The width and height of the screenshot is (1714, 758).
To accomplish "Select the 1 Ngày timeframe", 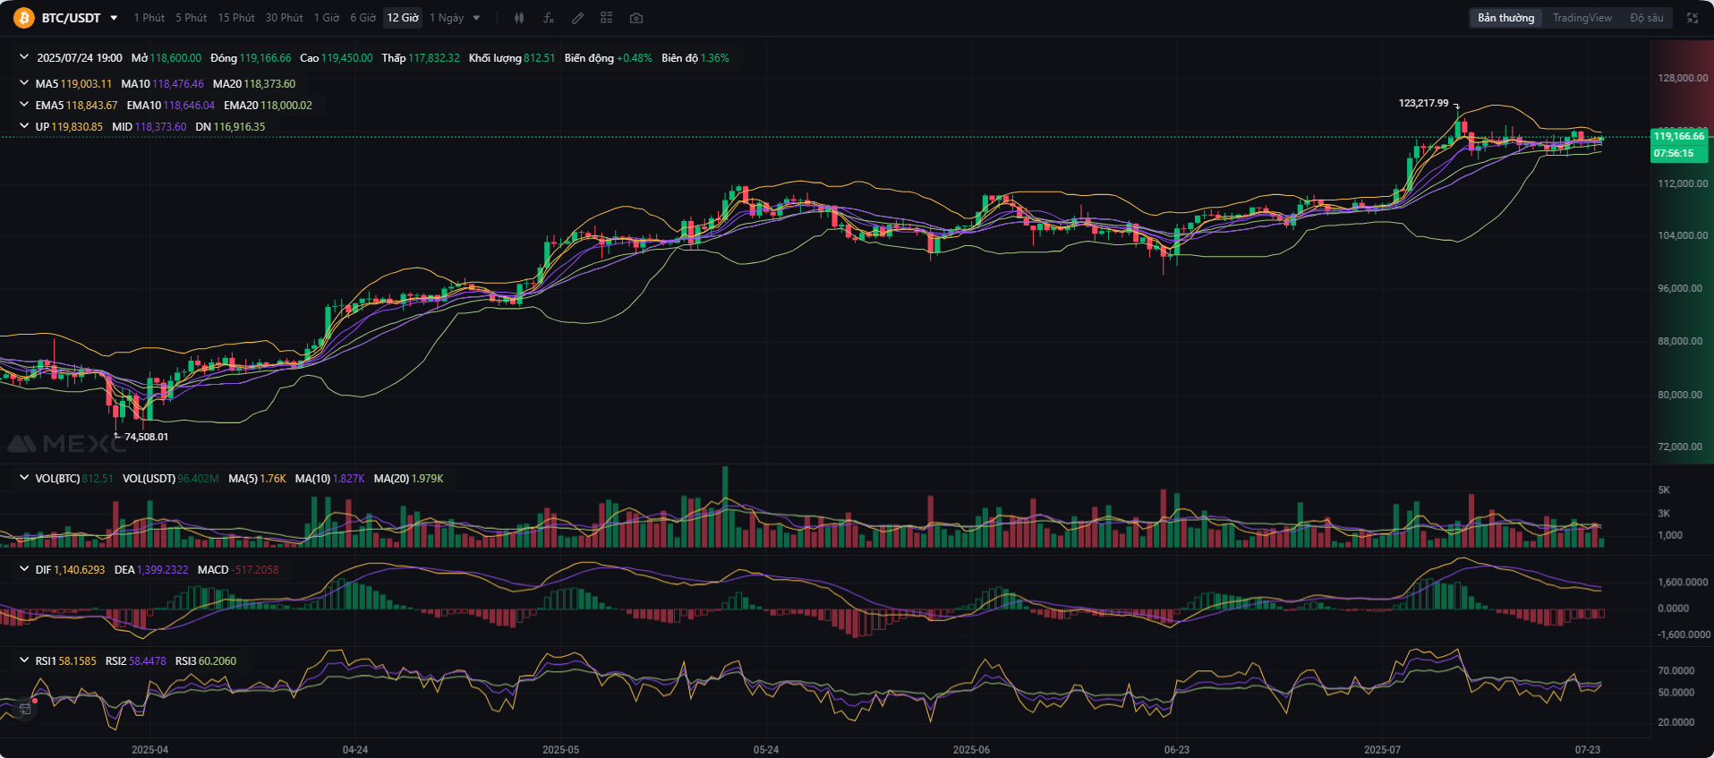I will pos(447,18).
